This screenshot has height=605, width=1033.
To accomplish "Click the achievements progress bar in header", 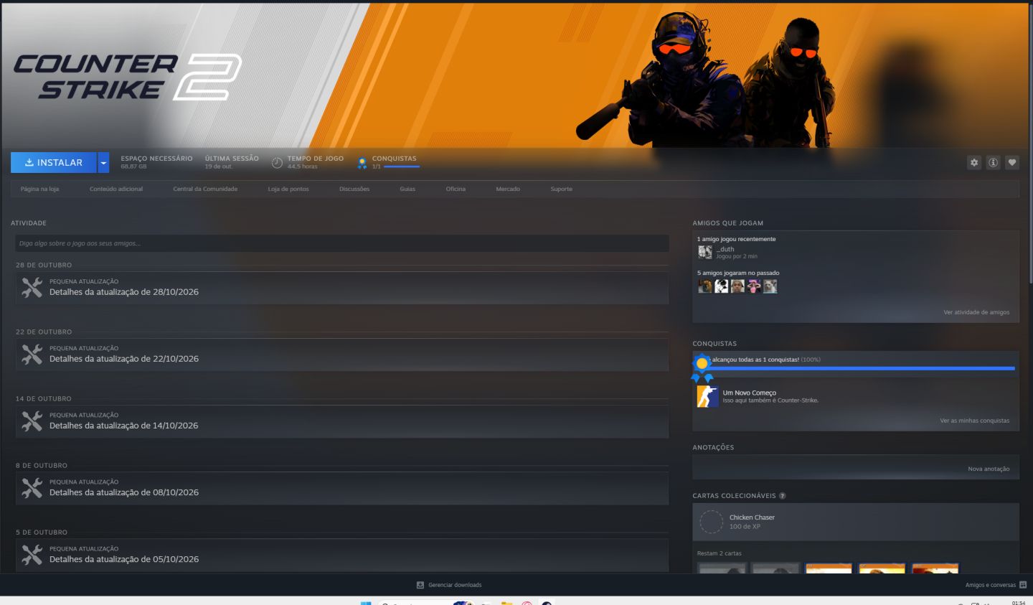I will coord(402,167).
